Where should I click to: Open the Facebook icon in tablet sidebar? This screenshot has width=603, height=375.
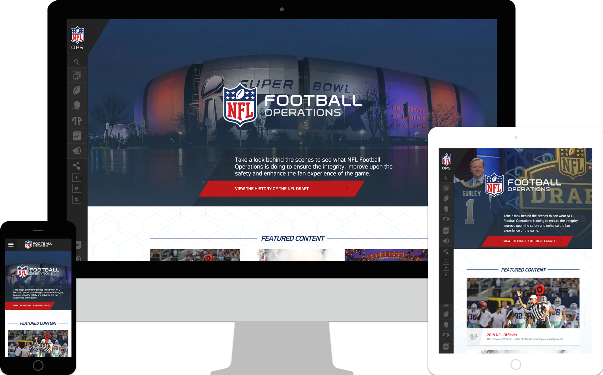click(x=446, y=260)
